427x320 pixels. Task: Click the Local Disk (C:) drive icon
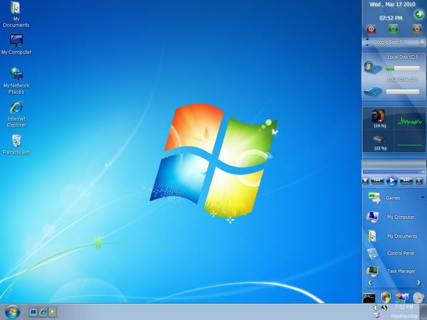click(x=373, y=67)
